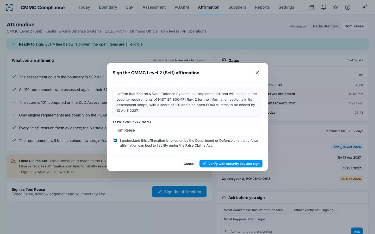Click the chat bubble icon beside Ask before you sign
The width and height of the screenshot is (375, 234).
[x=224, y=198]
